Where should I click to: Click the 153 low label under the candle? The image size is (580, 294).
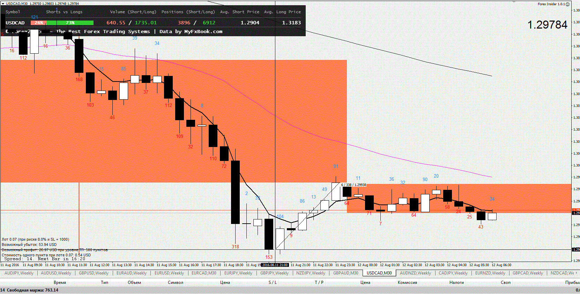point(269,257)
